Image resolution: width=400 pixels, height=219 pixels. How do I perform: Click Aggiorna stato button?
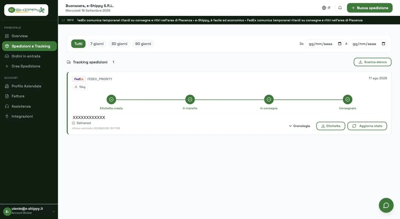[367, 126]
